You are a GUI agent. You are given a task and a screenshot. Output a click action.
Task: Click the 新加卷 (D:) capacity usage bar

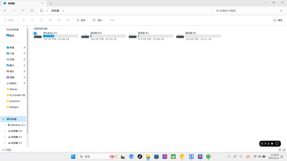(x=108, y=36)
